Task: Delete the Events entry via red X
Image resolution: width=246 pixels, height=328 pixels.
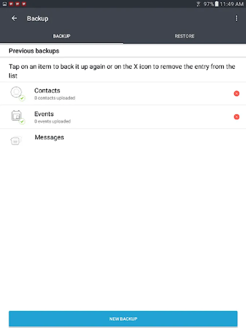Action: pyautogui.click(x=237, y=117)
